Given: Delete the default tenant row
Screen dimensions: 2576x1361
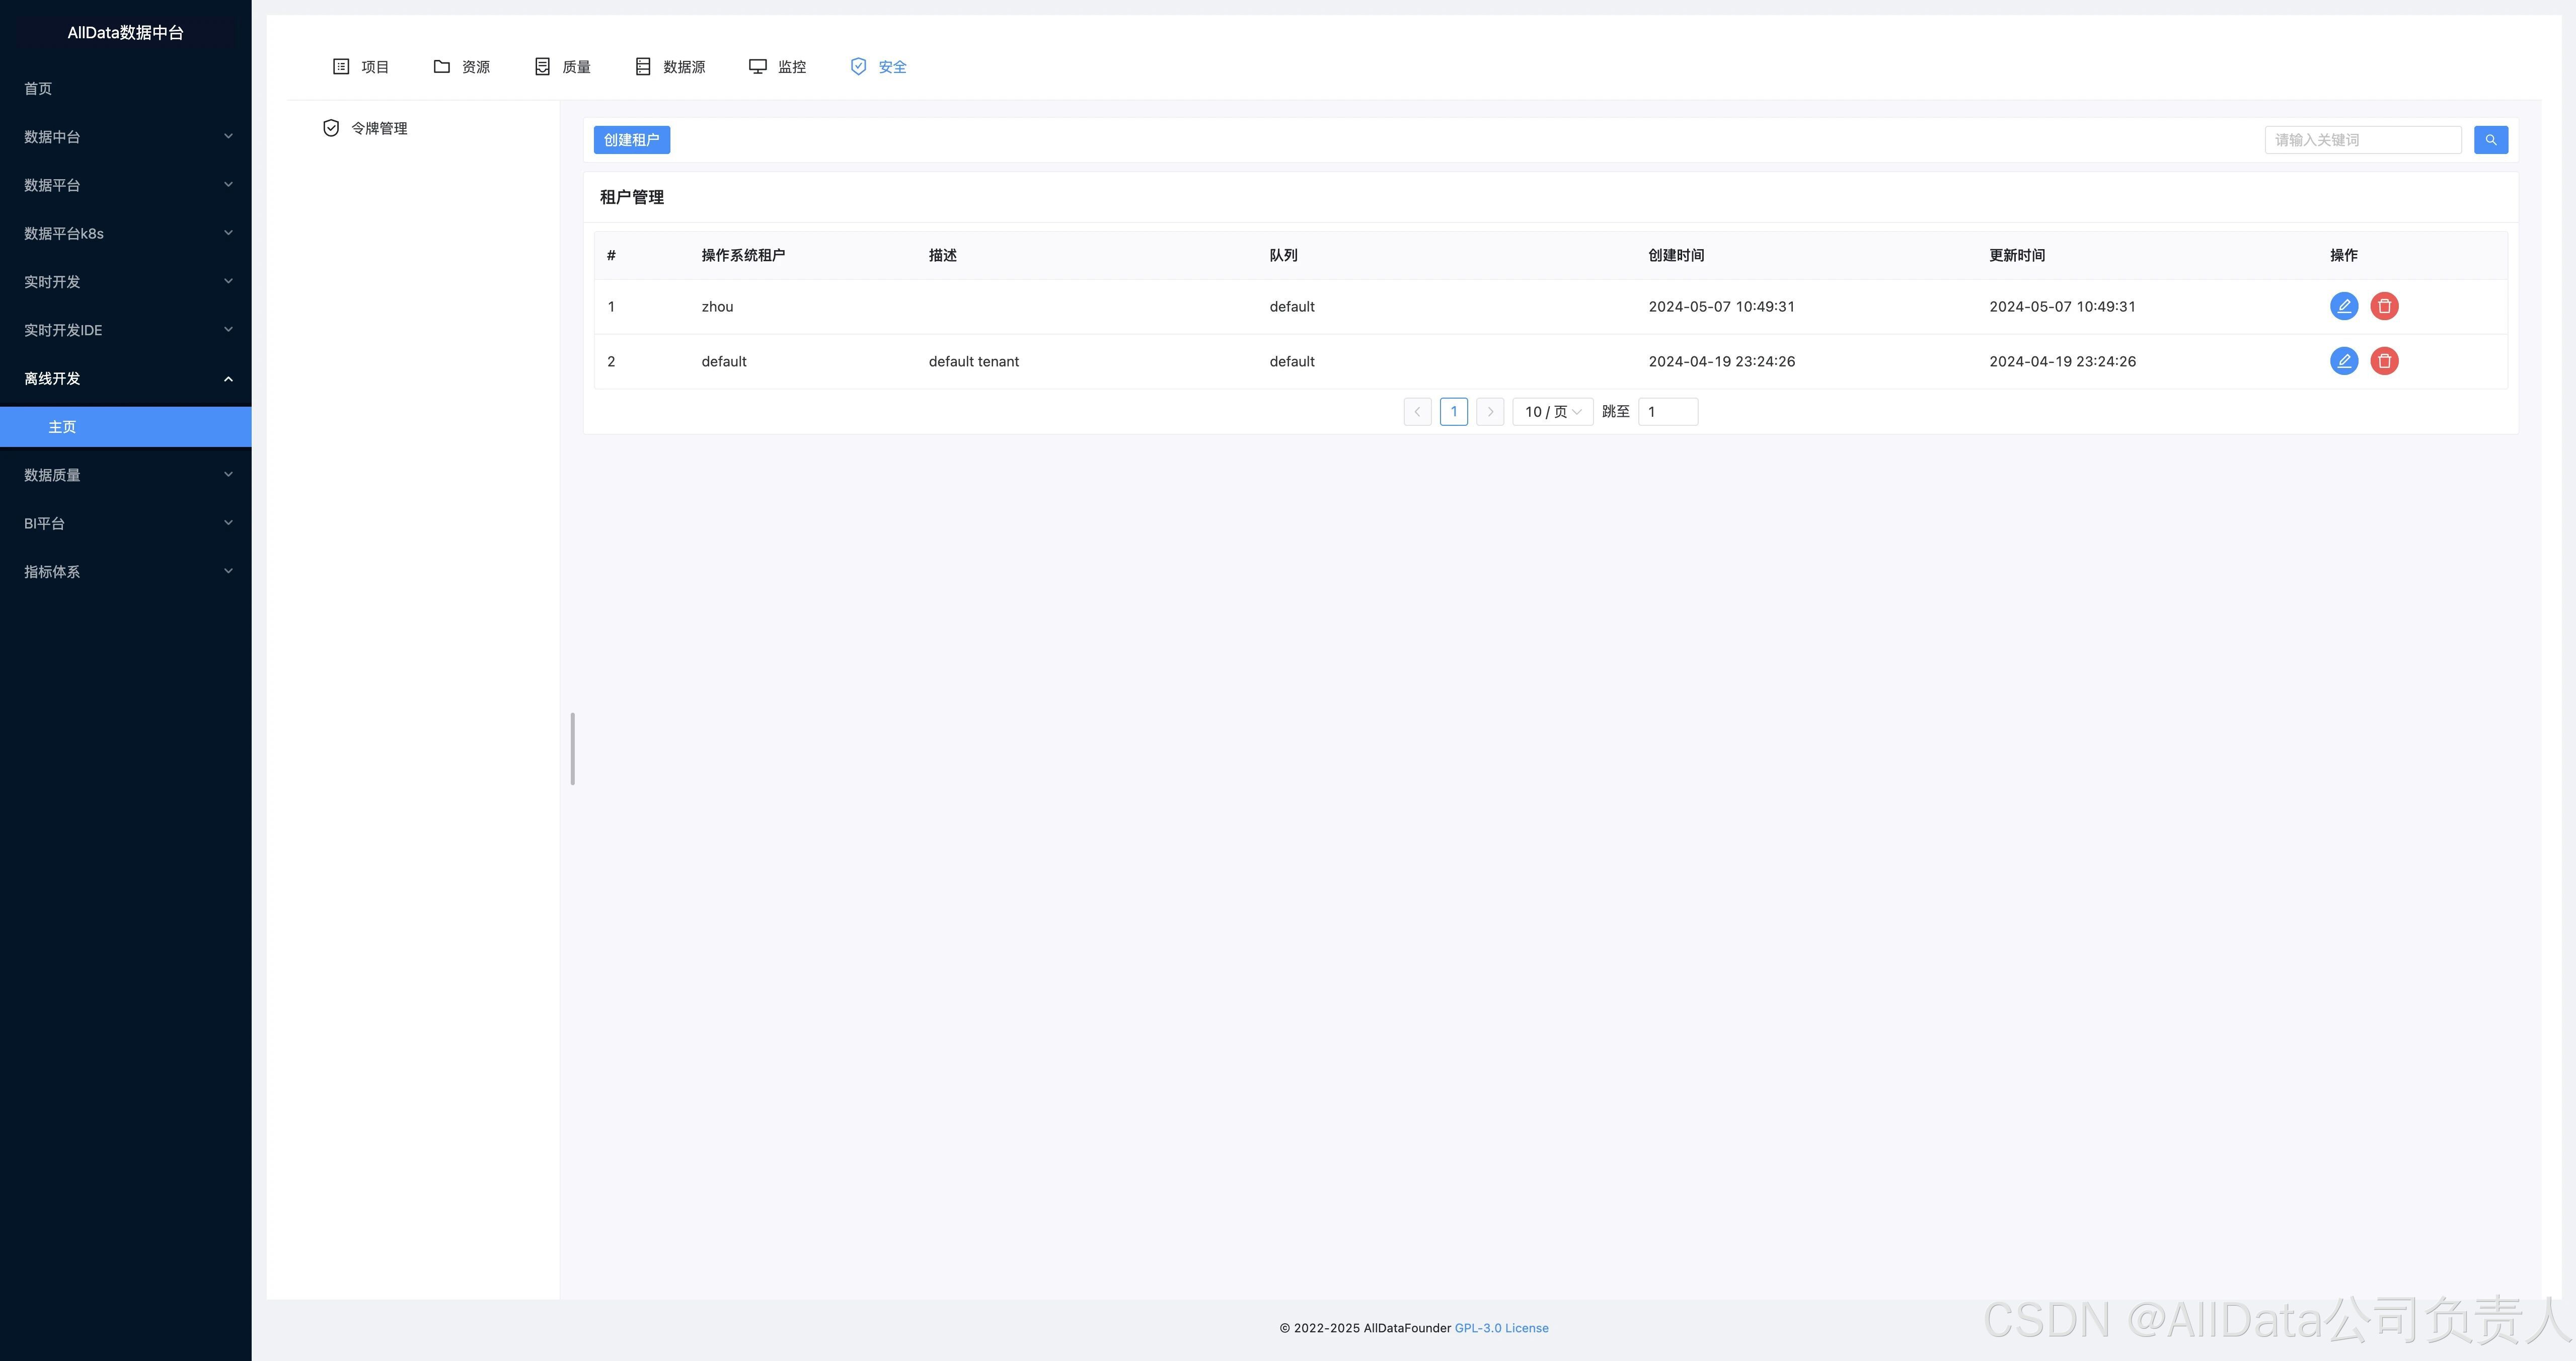Looking at the screenshot, I should [2384, 361].
